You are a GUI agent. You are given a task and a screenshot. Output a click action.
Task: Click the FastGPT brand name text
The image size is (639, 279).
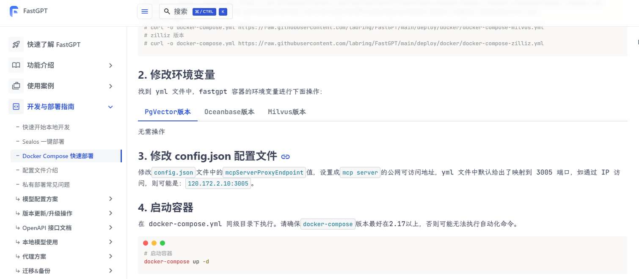(x=36, y=11)
